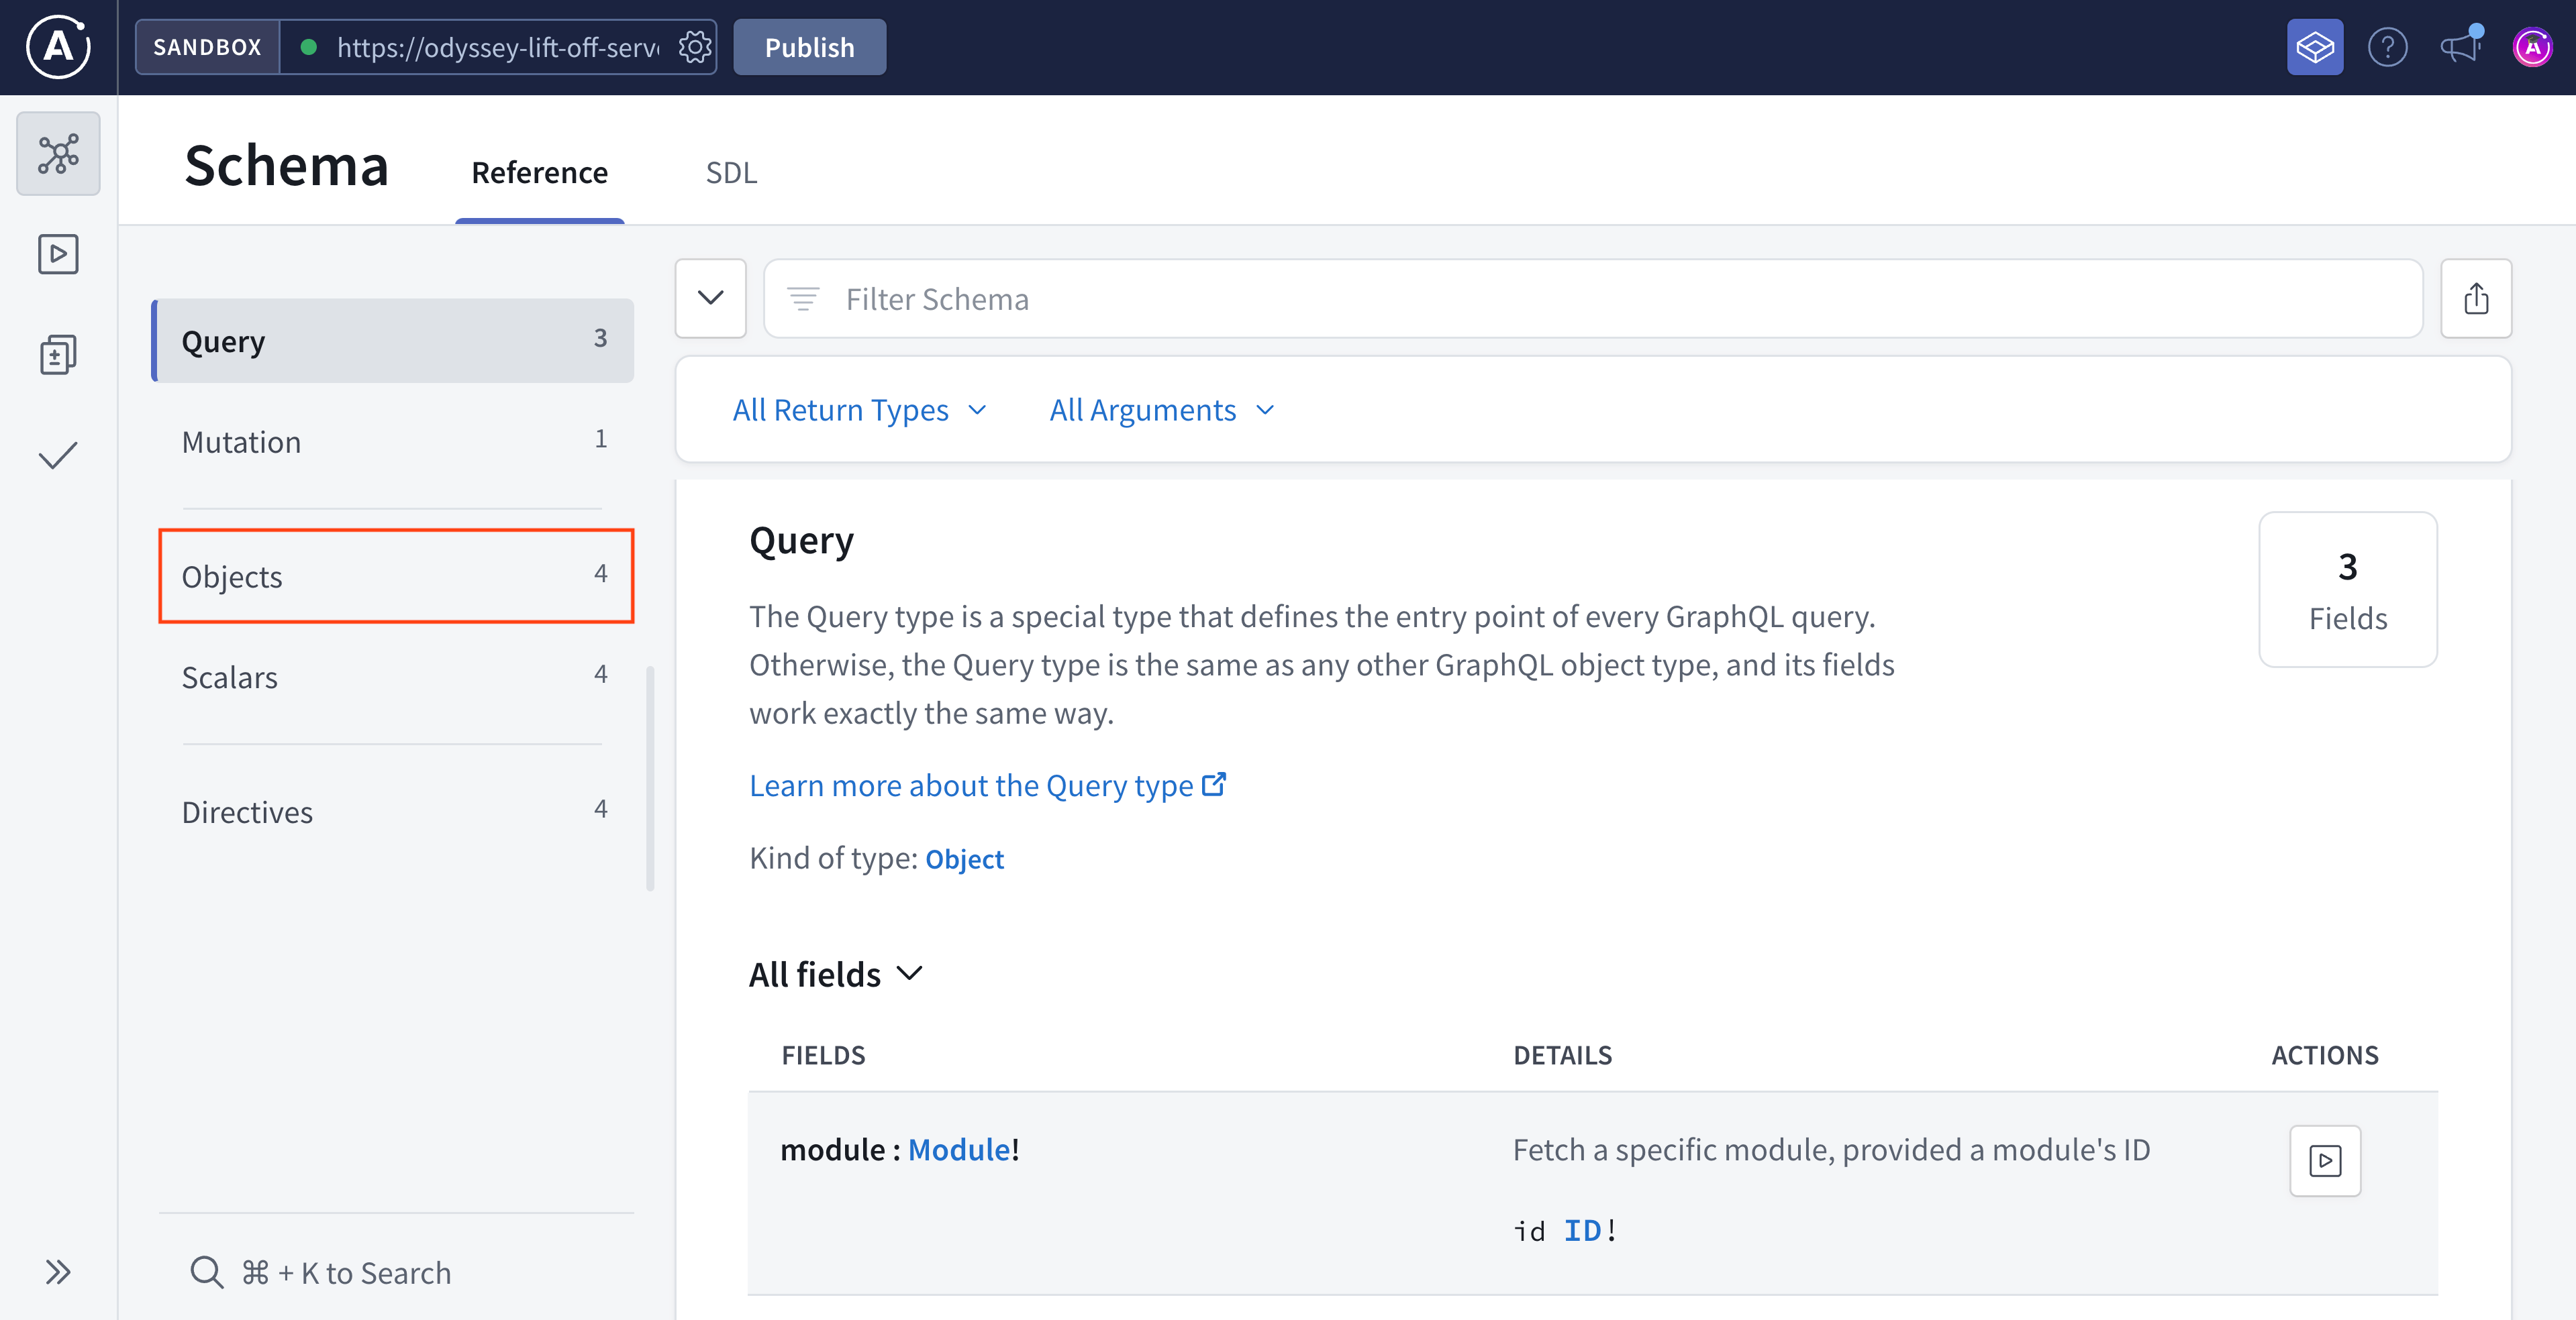The image size is (2576, 1320).
Task: Run the module field with its play button
Action: tap(2325, 1161)
